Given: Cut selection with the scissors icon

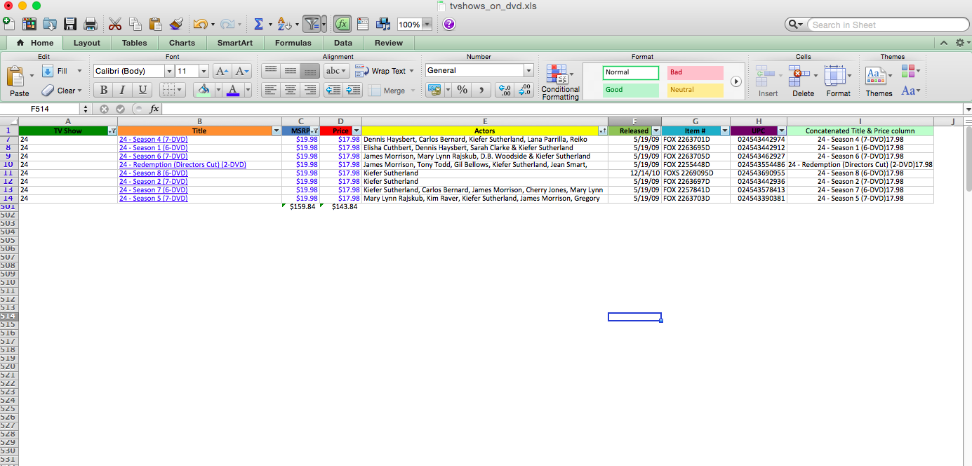Looking at the screenshot, I should 115,24.
